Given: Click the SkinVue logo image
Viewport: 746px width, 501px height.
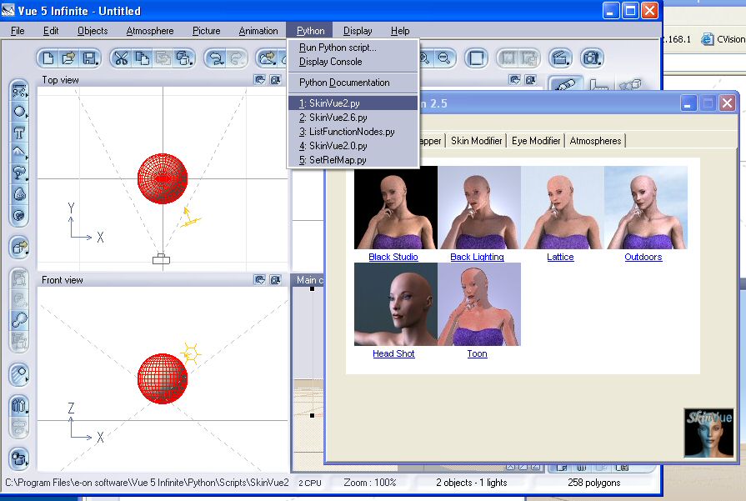Looking at the screenshot, I should [708, 433].
